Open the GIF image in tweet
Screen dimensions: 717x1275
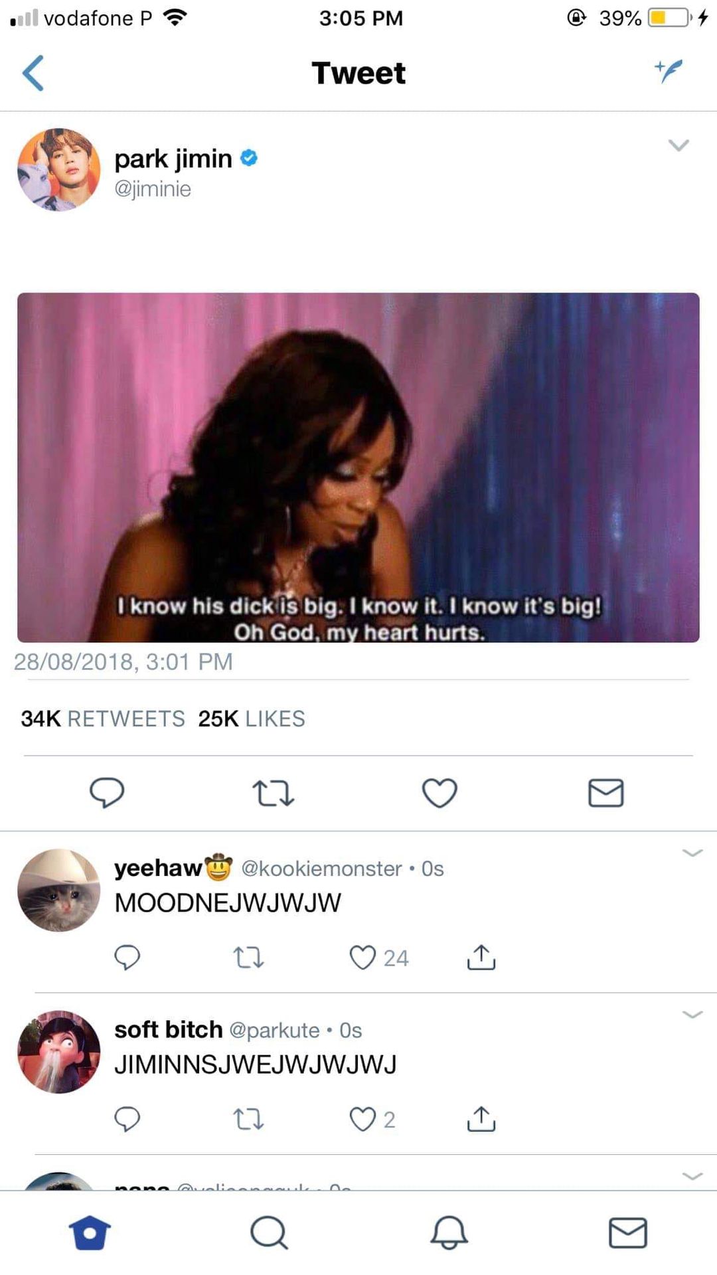tap(358, 467)
